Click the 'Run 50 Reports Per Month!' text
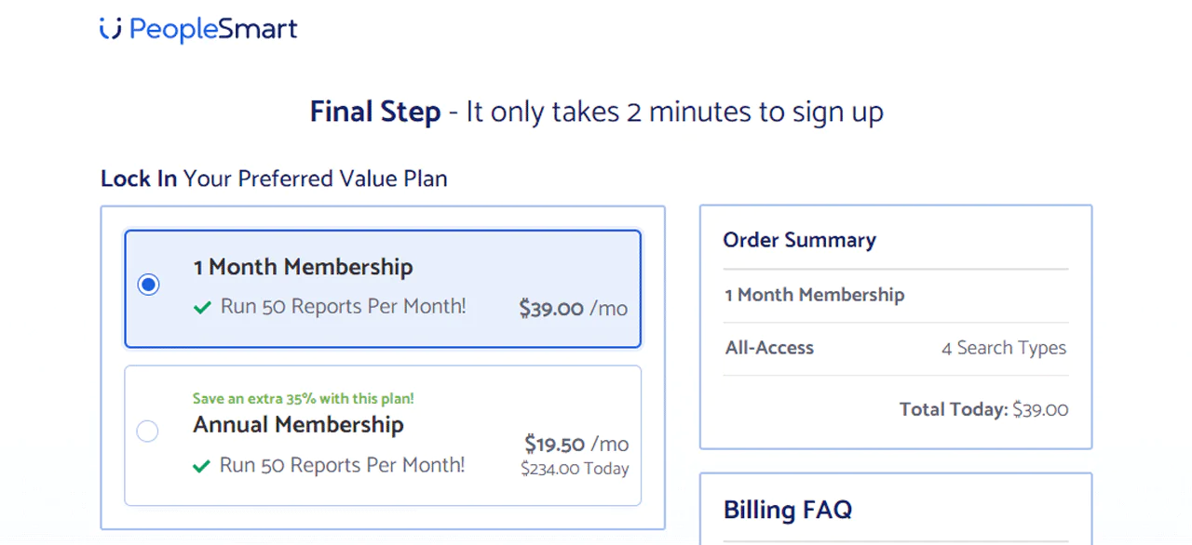 coord(343,307)
